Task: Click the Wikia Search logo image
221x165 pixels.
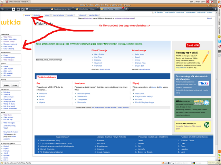Action: tap(202, 102)
